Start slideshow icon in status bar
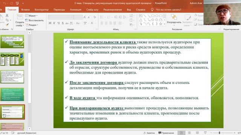Screen dimensions: 241x135 (x=205, y=133)
